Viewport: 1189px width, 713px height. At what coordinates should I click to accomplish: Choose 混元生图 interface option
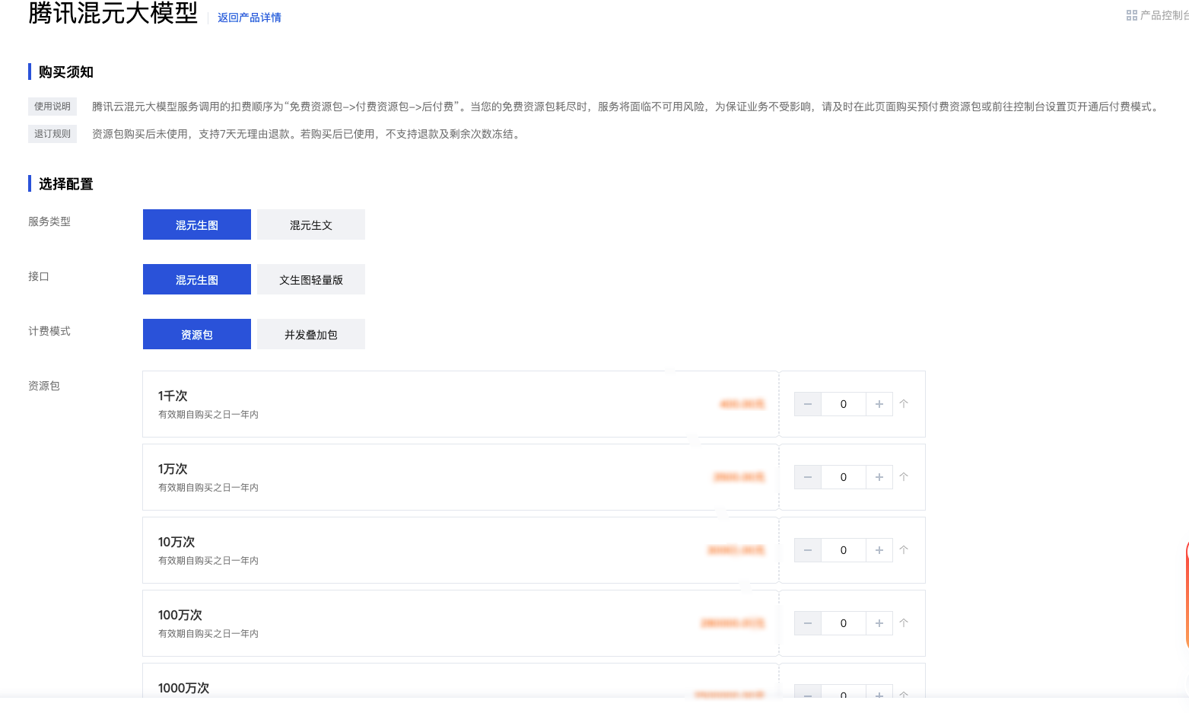[197, 279]
